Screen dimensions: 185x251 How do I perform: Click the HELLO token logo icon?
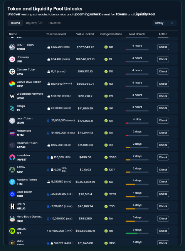(12, 206)
